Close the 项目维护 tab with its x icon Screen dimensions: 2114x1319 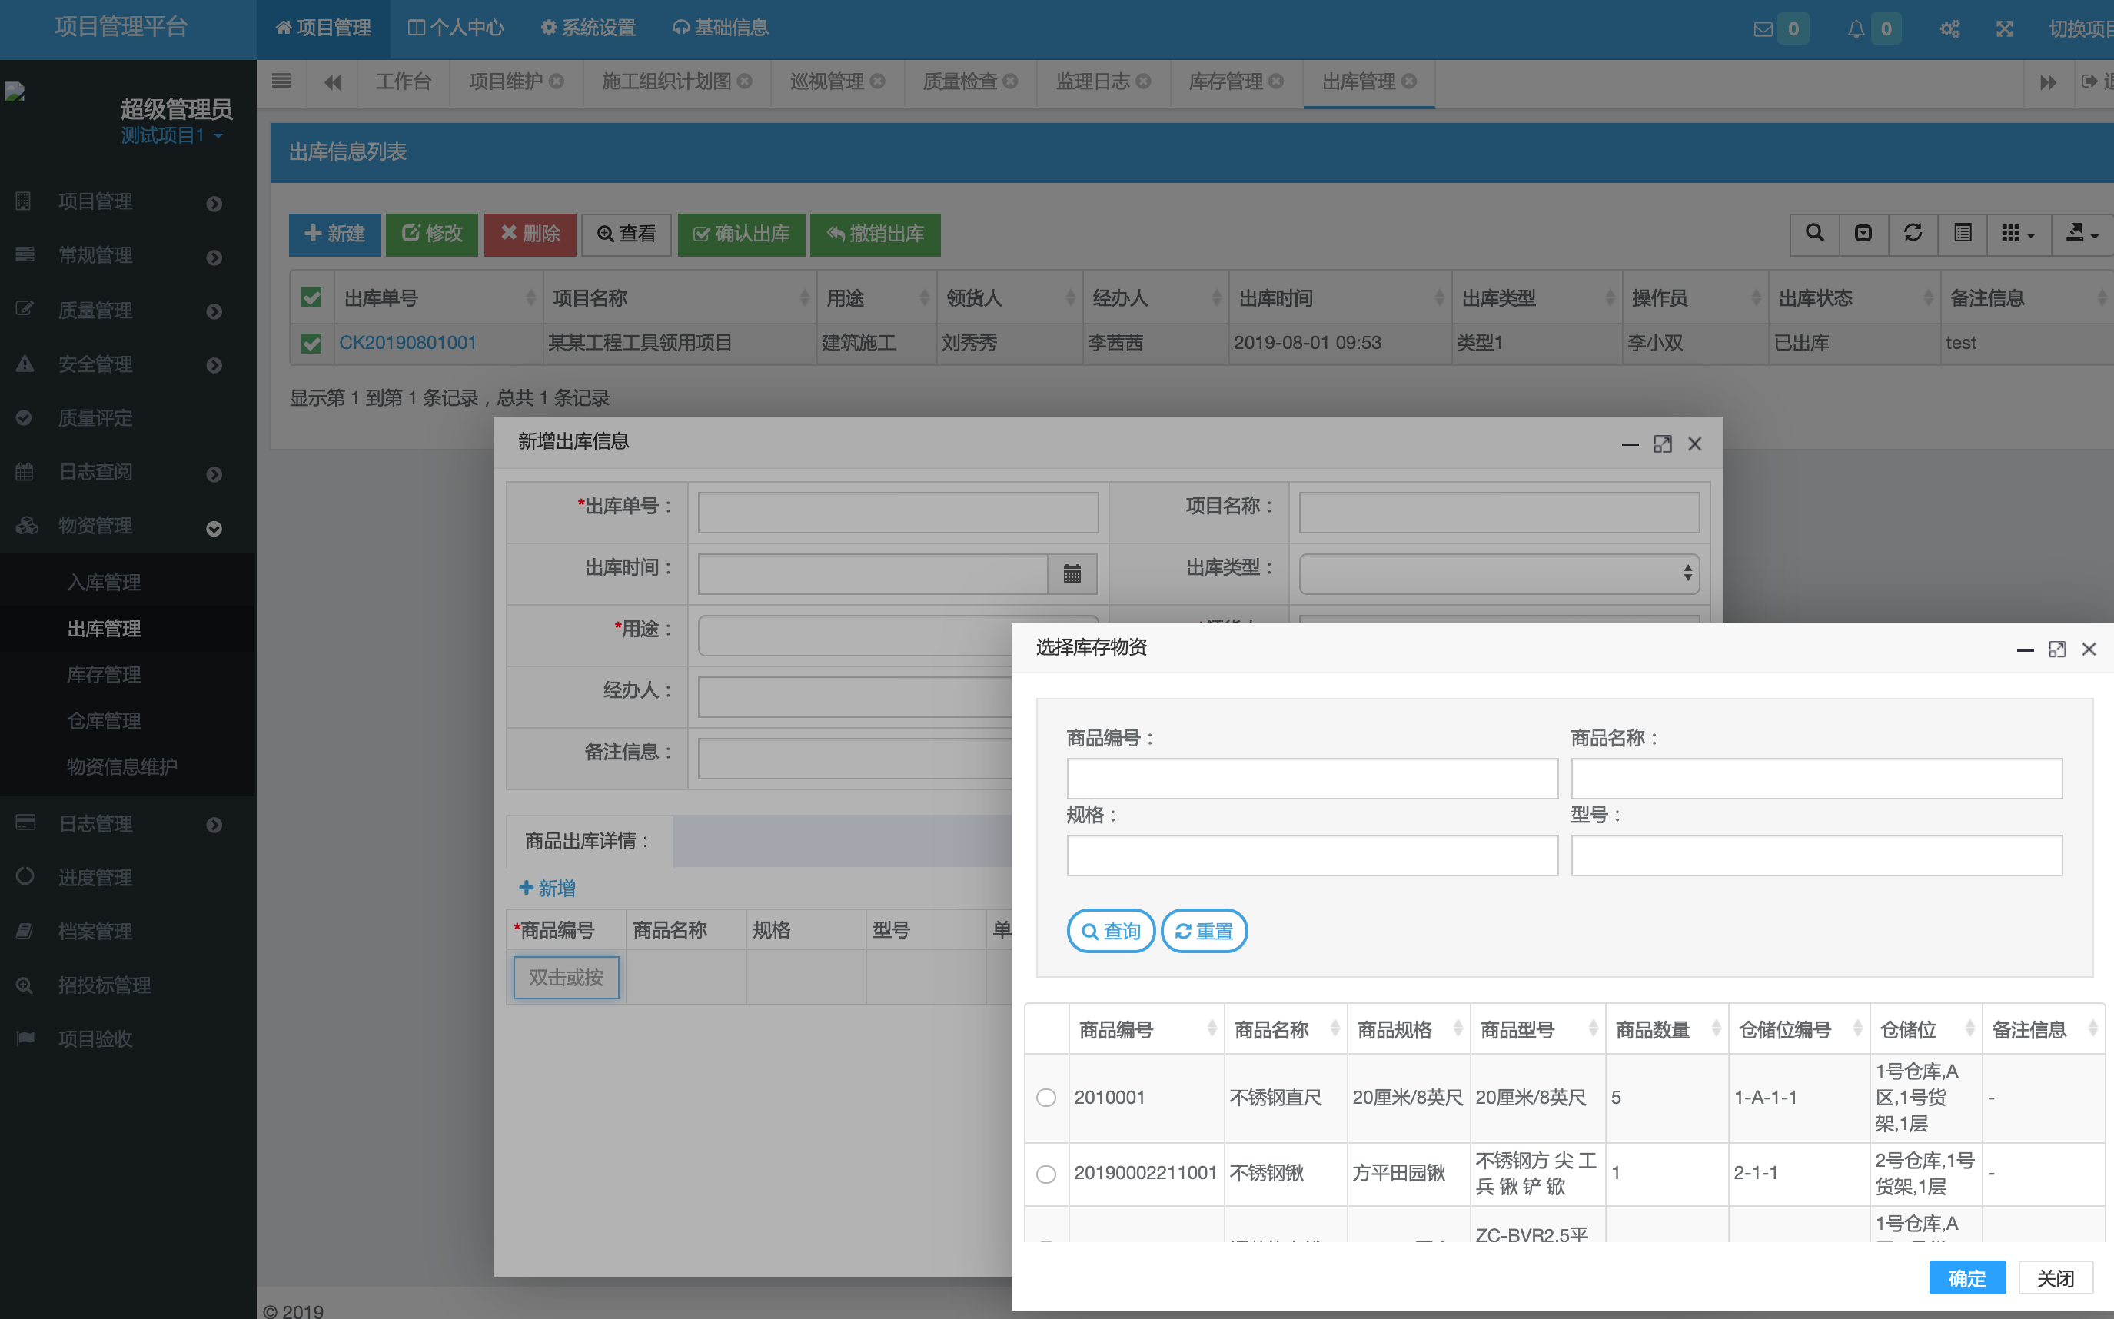point(556,81)
